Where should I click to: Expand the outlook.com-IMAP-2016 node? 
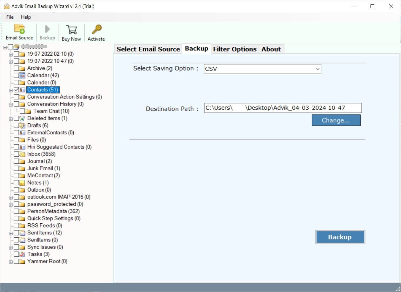(11, 197)
